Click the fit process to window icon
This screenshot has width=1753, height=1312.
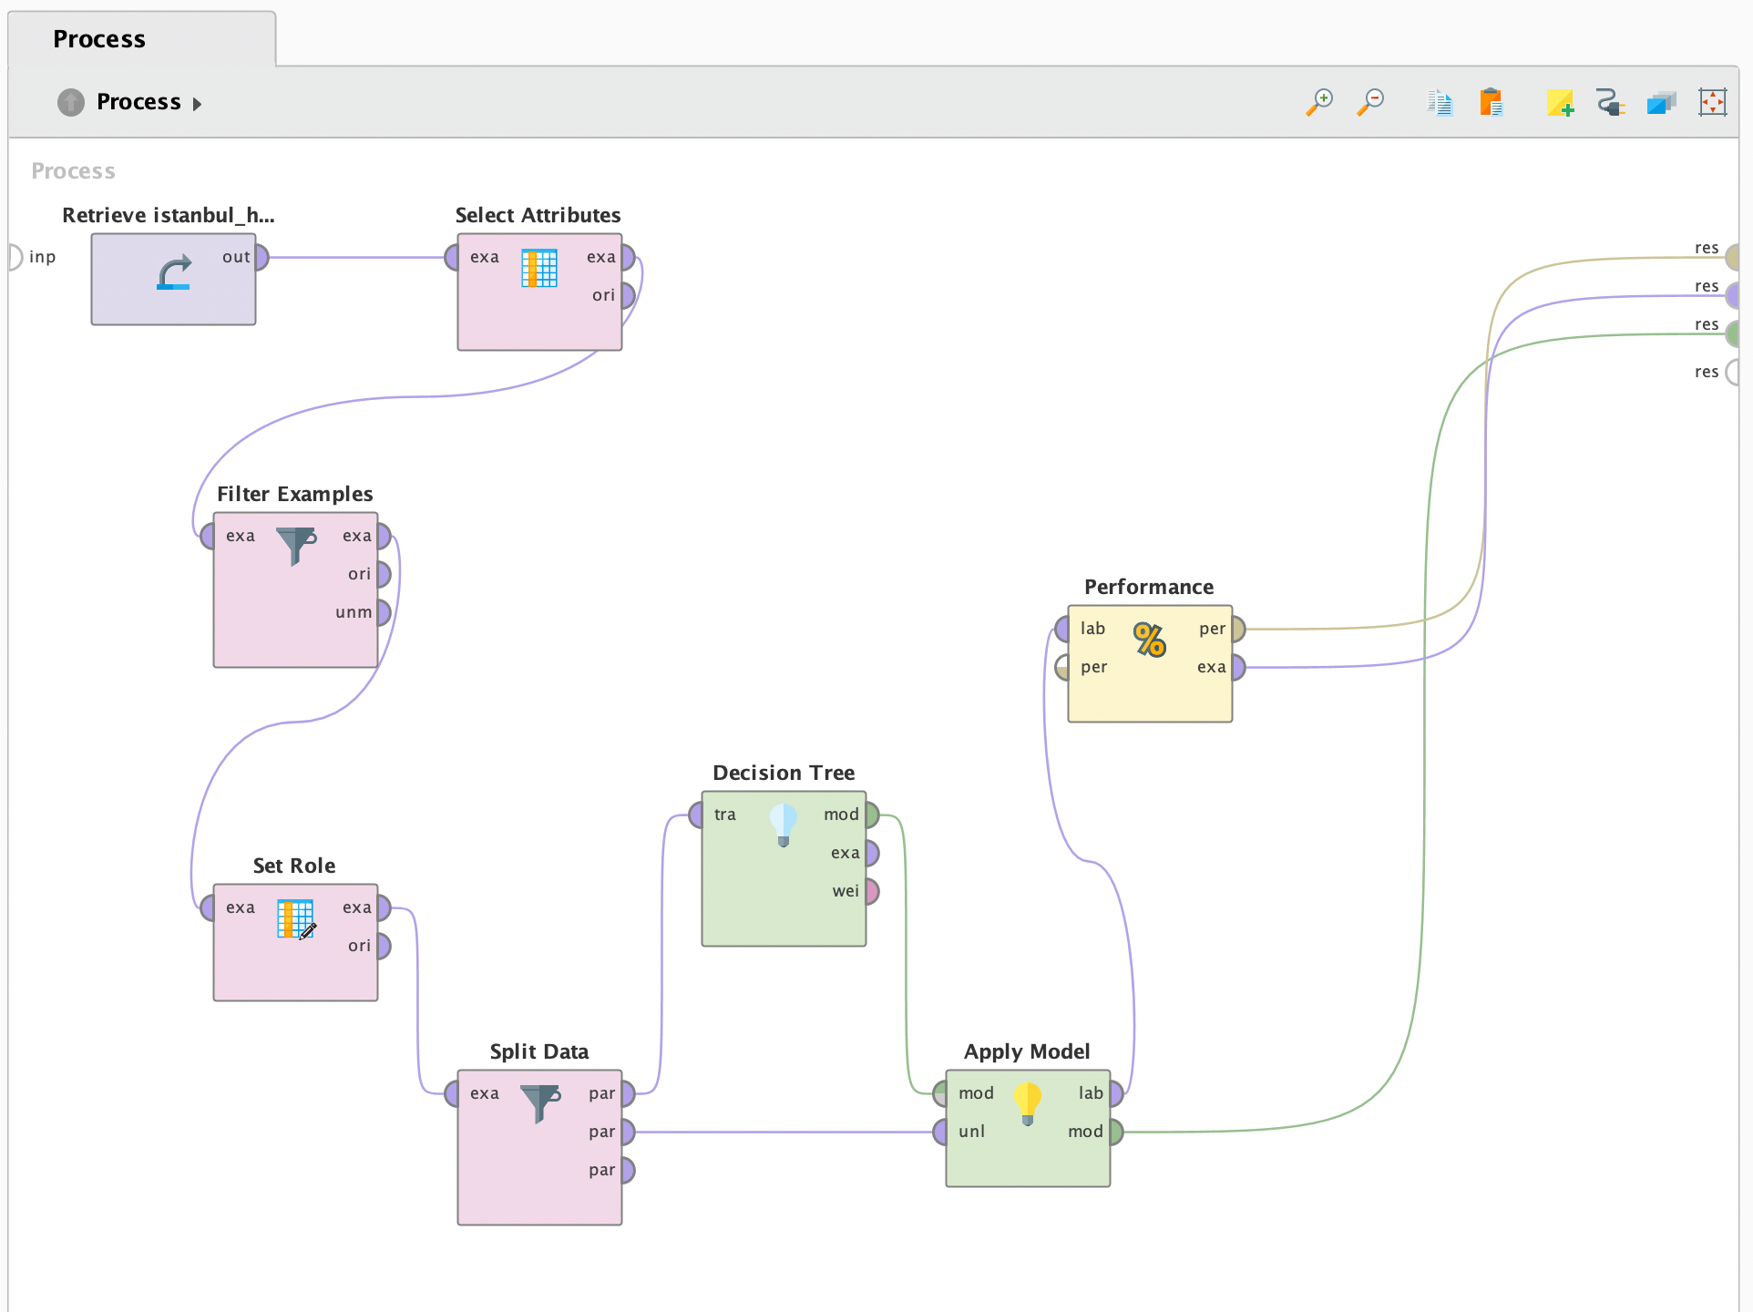tap(1713, 102)
